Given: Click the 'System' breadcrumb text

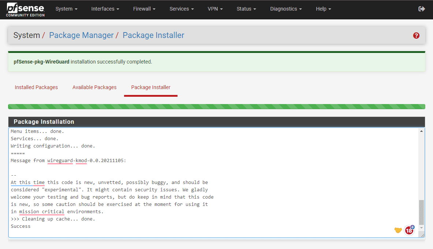Looking at the screenshot, I should [x=27, y=35].
